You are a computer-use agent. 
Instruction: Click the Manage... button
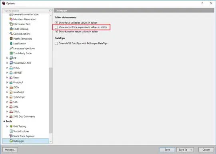(x=10, y=150)
